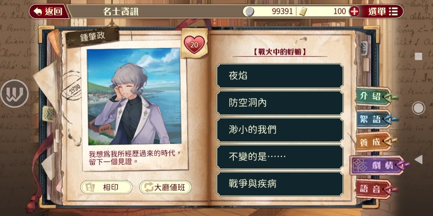Tap the gold ticket currency icon
Image resolution: width=433 pixels, height=216 pixels.
click(303, 11)
